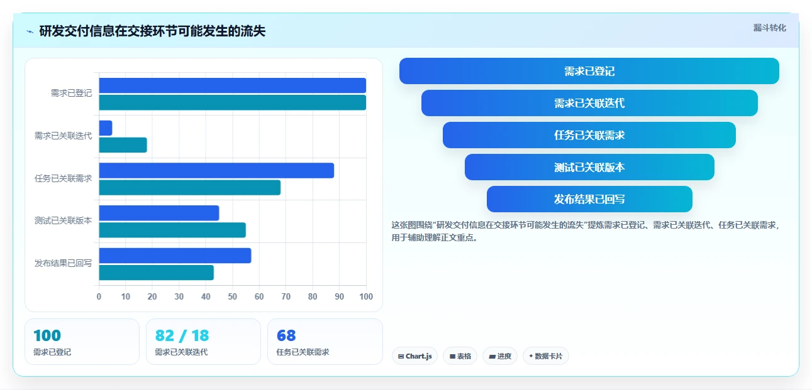
Task: Click the 100 需求已登记 data card
Action: point(82,342)
